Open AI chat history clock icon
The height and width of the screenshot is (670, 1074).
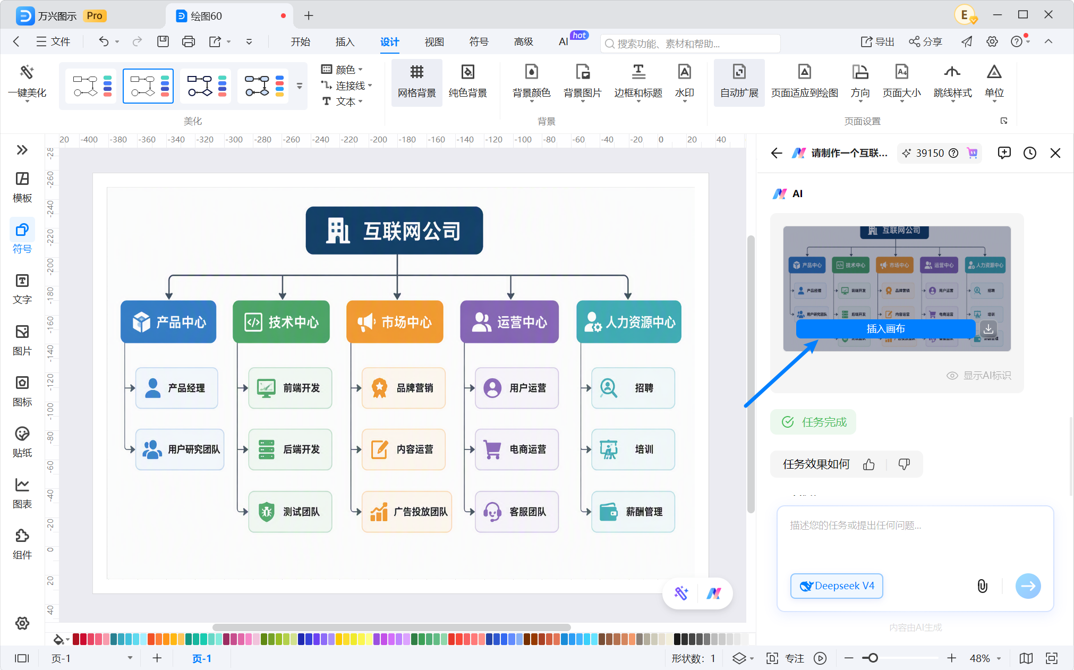pos(1030,153)
